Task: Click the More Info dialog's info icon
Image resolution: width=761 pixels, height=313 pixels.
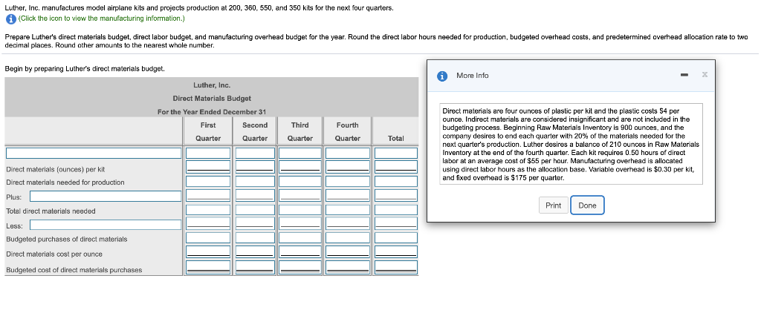Action: coord(442,76)
